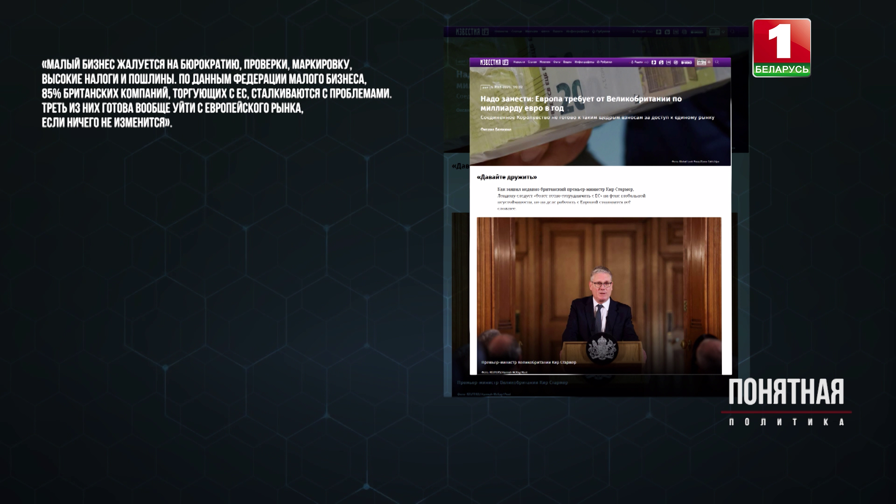
Task: Click the section heading «Давайте дружить»
Action: 507,177
